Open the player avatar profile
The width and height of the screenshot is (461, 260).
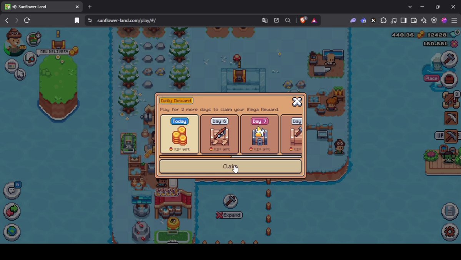tap(14, 43)
